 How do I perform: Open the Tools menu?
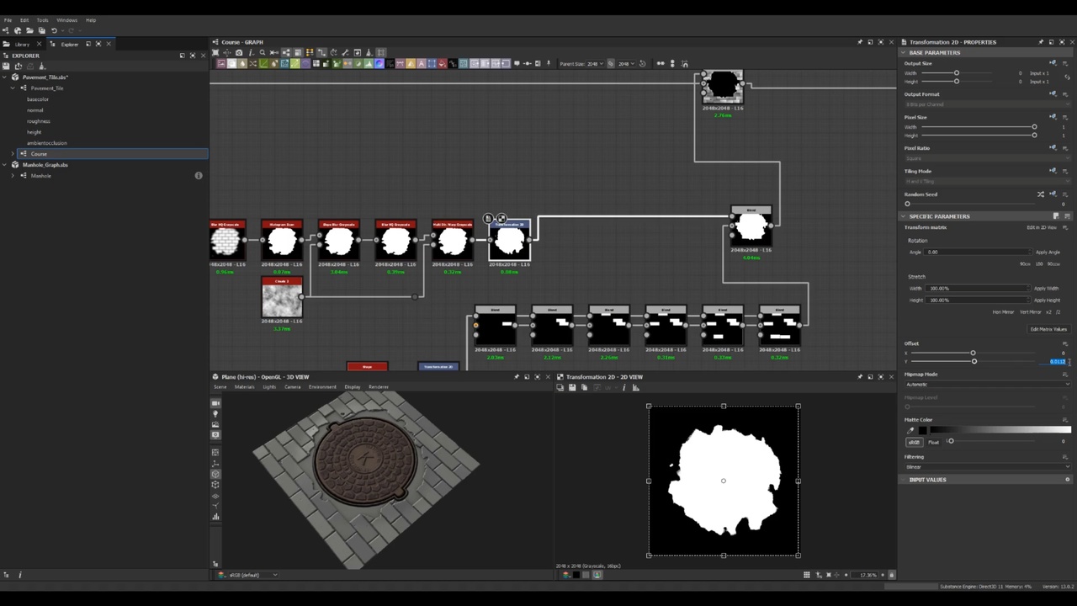42,20
